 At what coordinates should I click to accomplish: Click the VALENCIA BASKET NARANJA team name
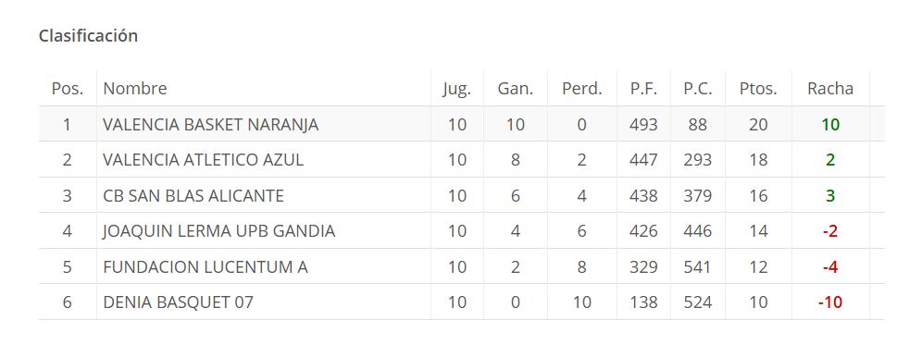pyautogui.click(x=210, y=125)
